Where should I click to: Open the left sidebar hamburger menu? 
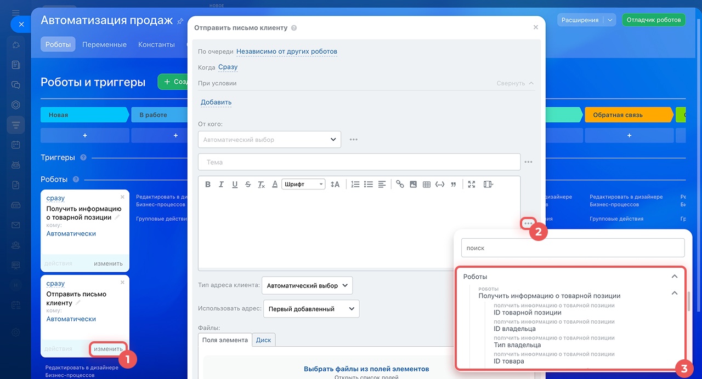point(15,12)
